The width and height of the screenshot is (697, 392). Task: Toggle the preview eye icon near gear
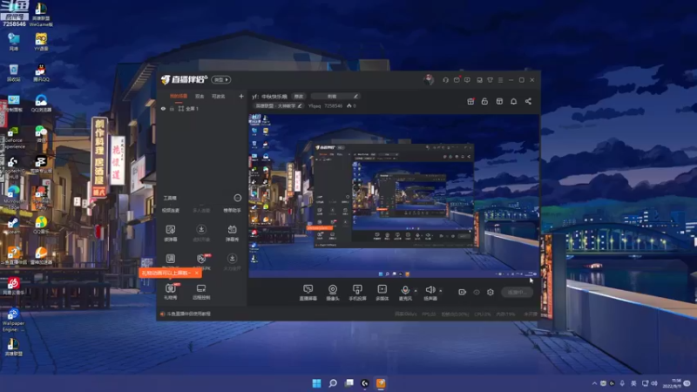[x=477, y=292]
